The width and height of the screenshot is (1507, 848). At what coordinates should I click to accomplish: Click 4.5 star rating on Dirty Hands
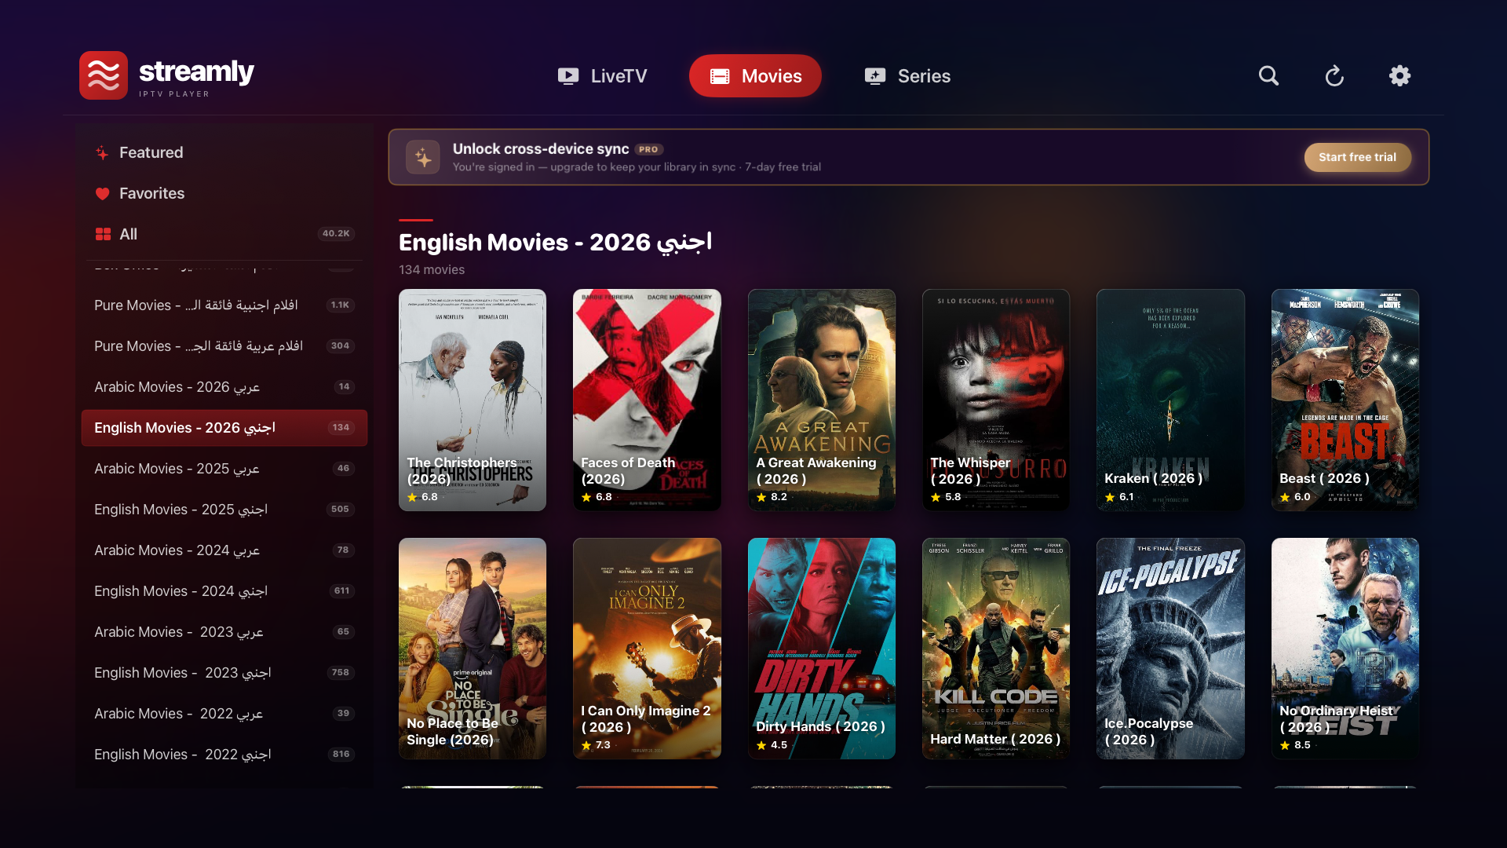pyautogui.click(x=772, y=745)
